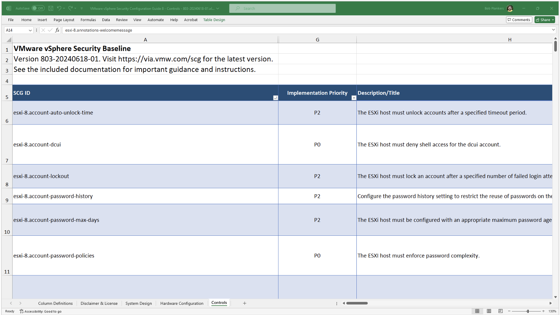Screen dimensions: 560x315
Task: Click the Insert Function fx icon
Action: coord(57,30)
